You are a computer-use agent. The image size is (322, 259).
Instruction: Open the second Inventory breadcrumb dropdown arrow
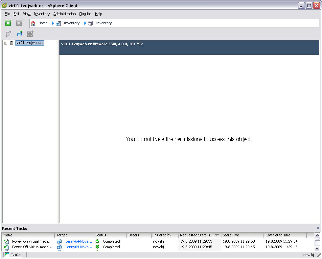click(85, 23)
